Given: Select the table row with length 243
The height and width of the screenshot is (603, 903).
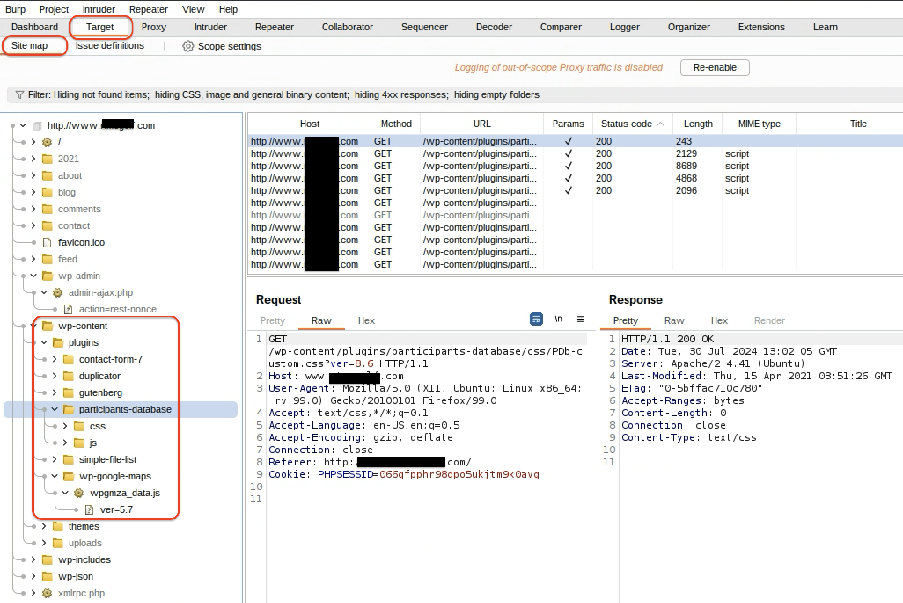Looking at the screenshot, I should pos(575,141).
